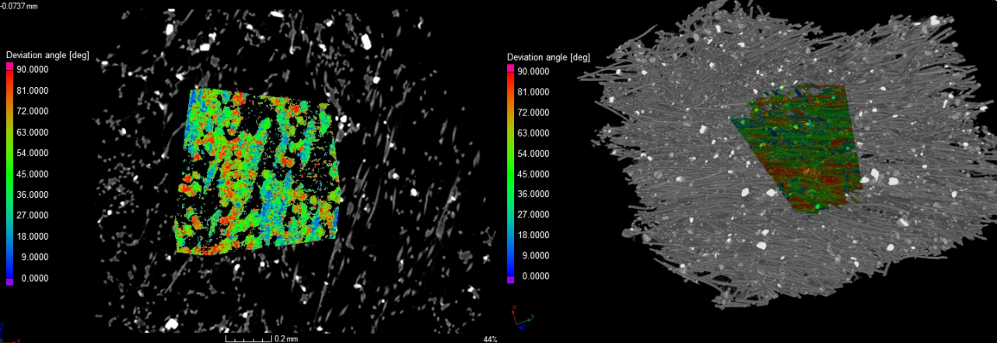
Task: Click the deviation color bar in the 3D view
Action: point(510,175)
